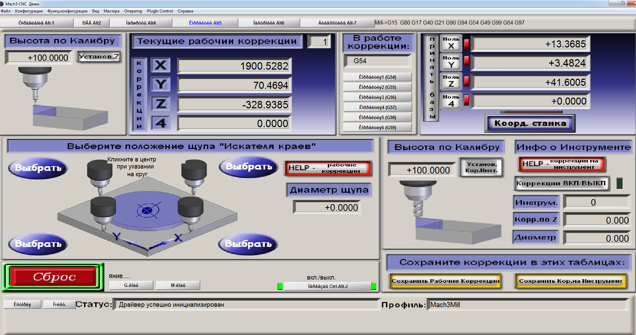Switch to the Alt6 screen tab
This screenshot has width=636, height=335.
(269, 23)
